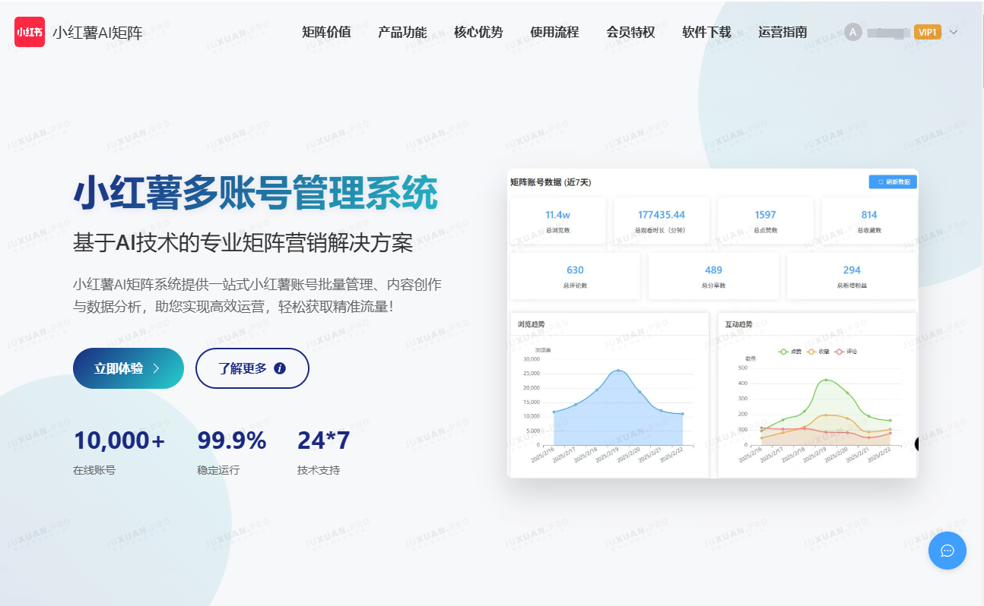Click the info icon in 了解更多
The width and height of the screenshot is (984, 606).
click(280, 368)
